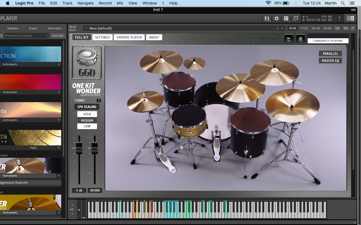Click the minimized view resize icon
This screenshot has width=361, height=225.
[296, 19]
